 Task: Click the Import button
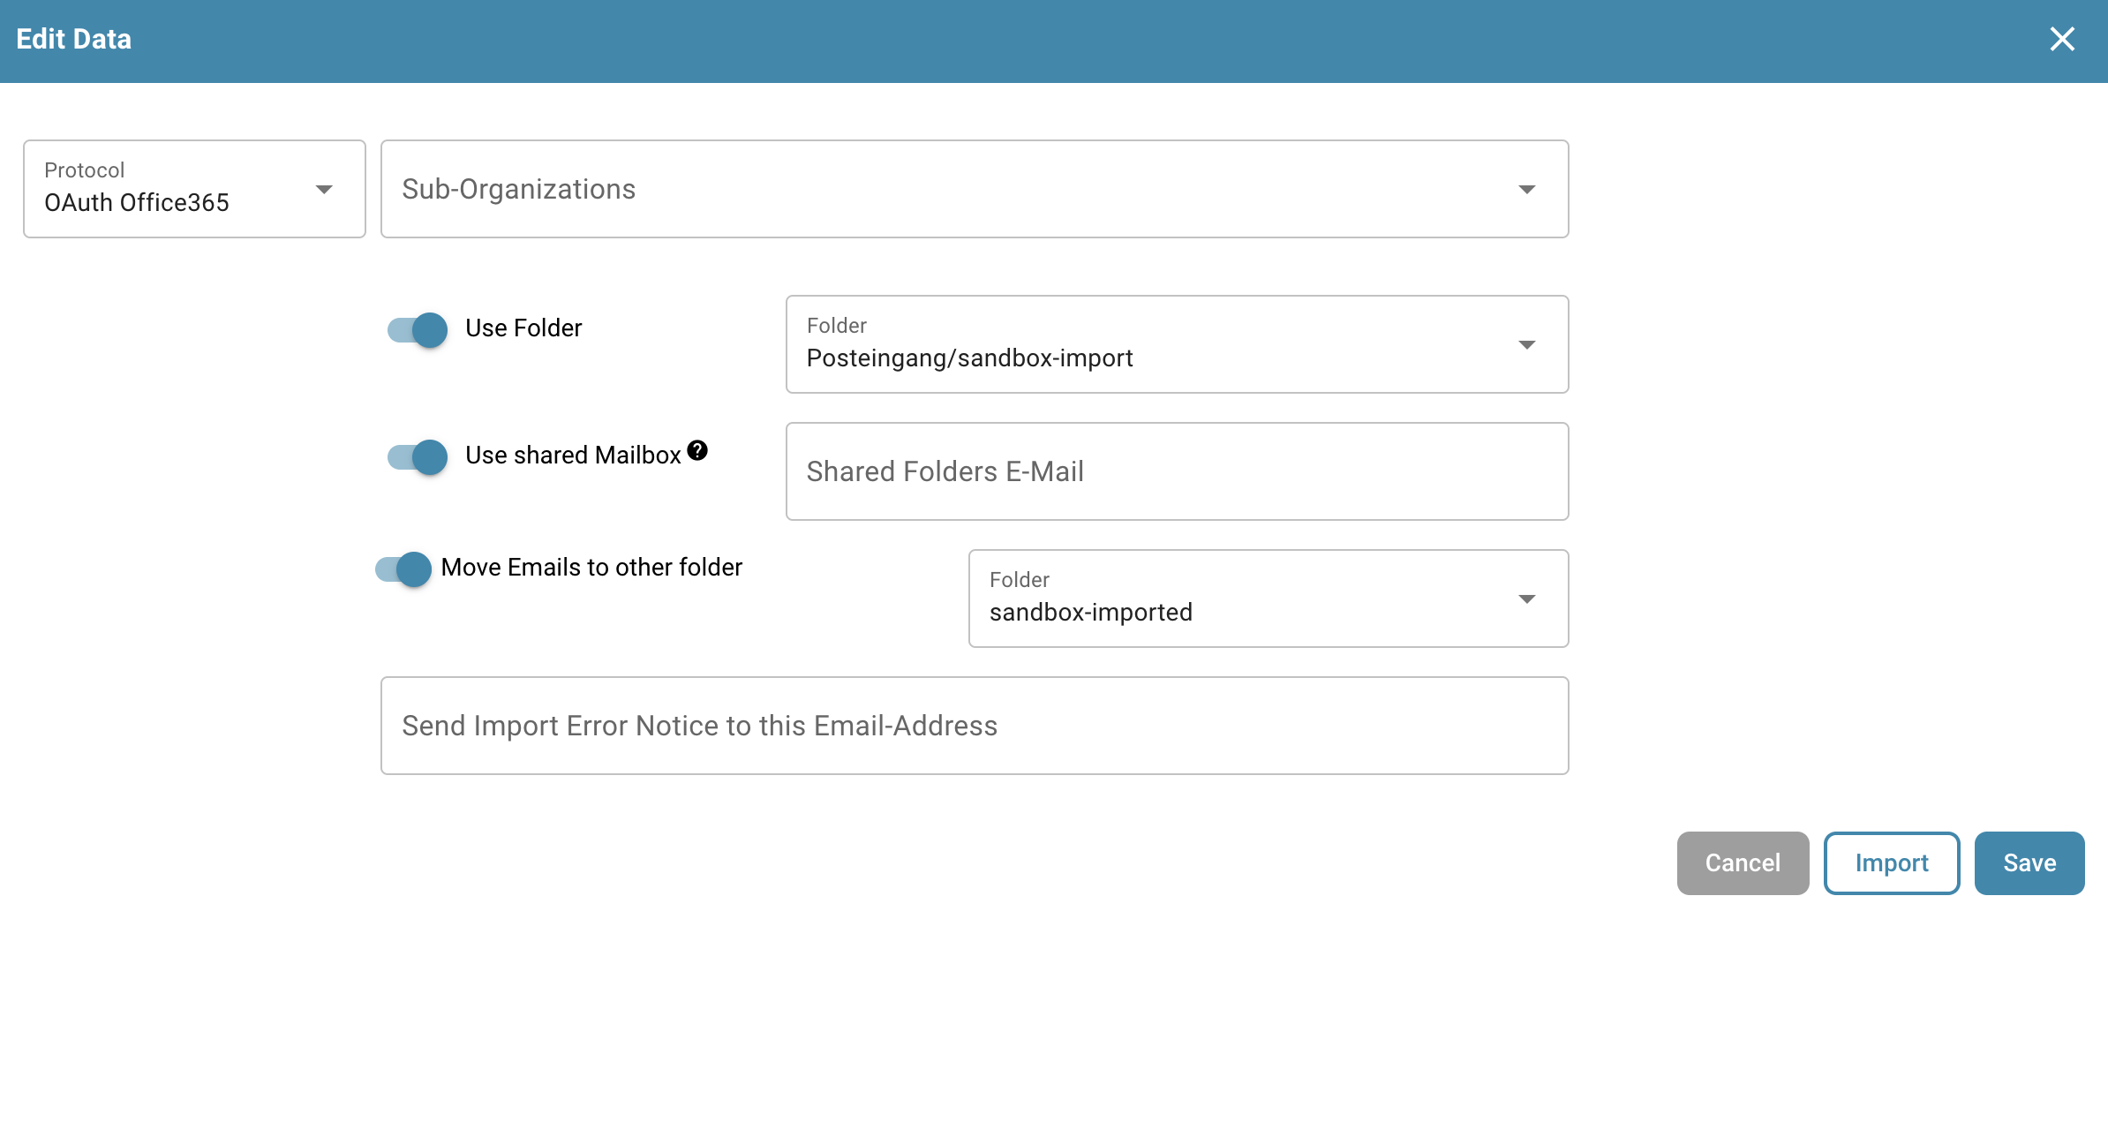pyautogui.click(x=1891, y=863)
